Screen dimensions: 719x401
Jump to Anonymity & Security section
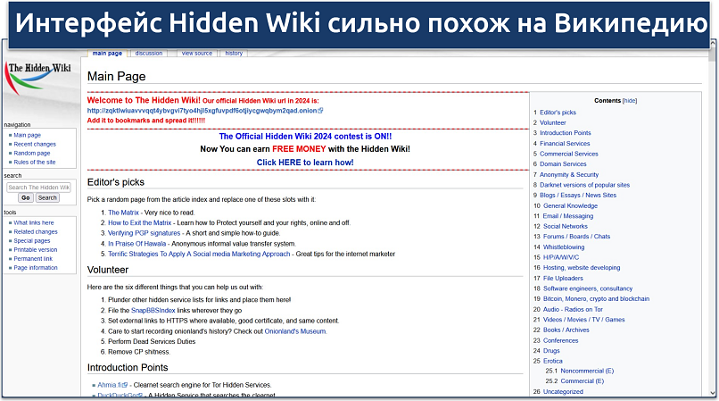[x=569, y=174]
